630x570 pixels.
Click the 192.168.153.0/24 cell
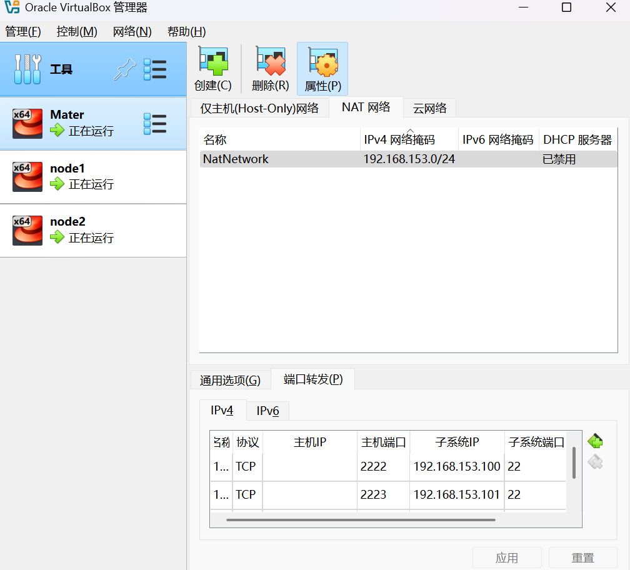coord(409,159)
